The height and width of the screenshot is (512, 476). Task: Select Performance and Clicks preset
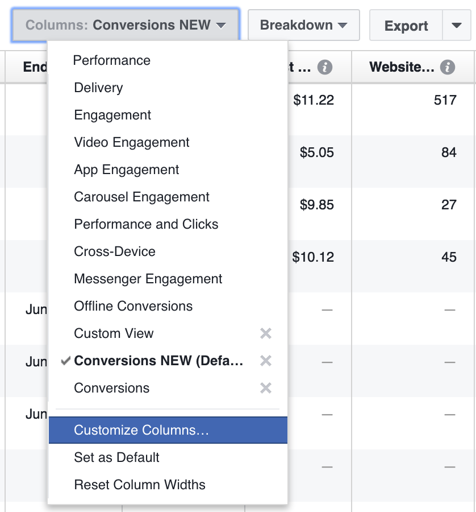click(168, 224)
